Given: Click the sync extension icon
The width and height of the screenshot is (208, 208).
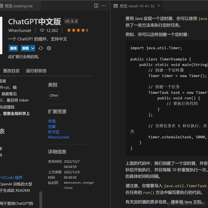Looking at the screenshot, I should [x=41, y=48].
